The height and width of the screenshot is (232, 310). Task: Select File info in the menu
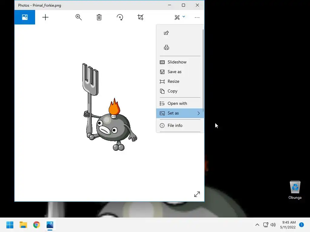(180, 125)
